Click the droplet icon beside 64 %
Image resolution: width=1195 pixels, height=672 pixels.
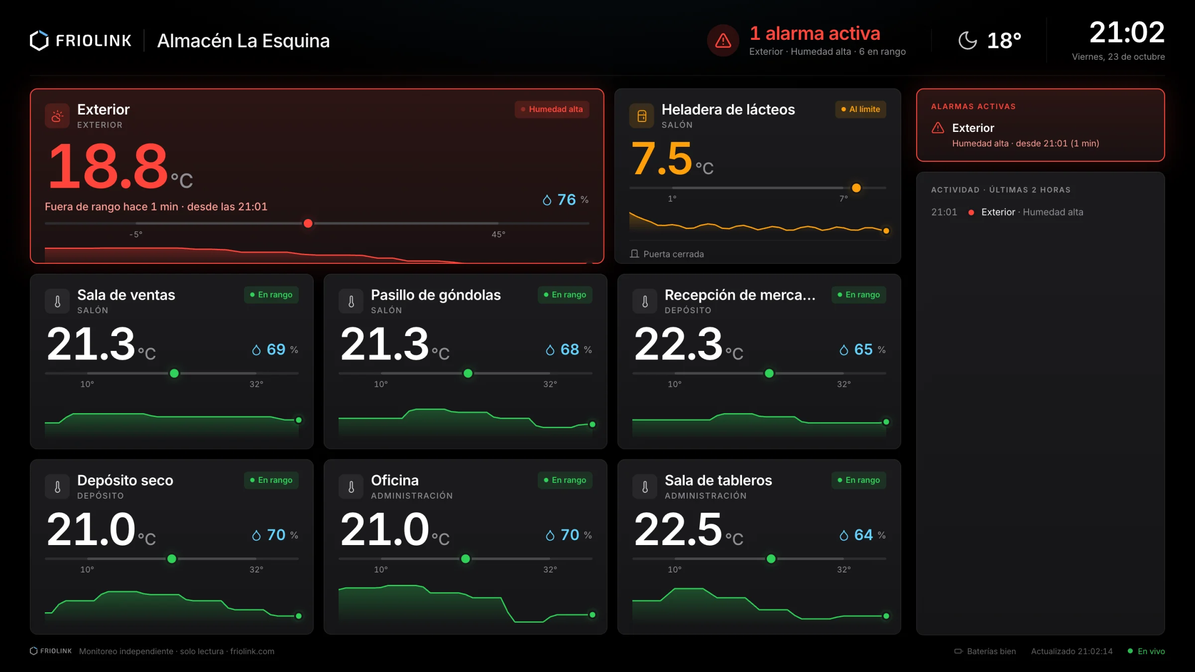coord(844,535)
